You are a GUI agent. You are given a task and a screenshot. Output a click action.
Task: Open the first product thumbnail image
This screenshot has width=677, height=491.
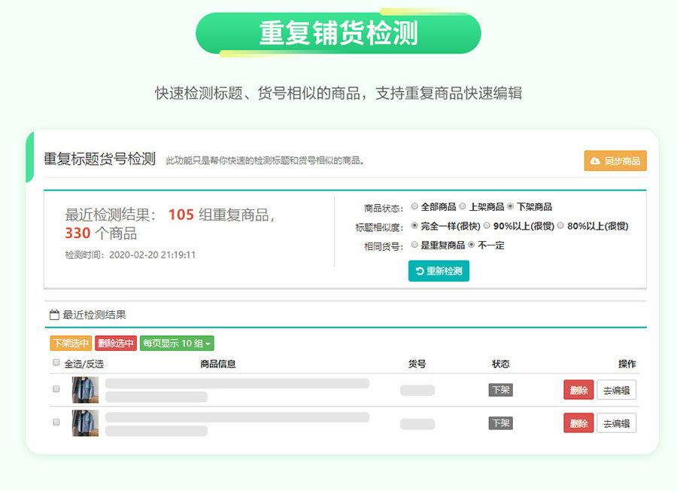click(85, 390)
